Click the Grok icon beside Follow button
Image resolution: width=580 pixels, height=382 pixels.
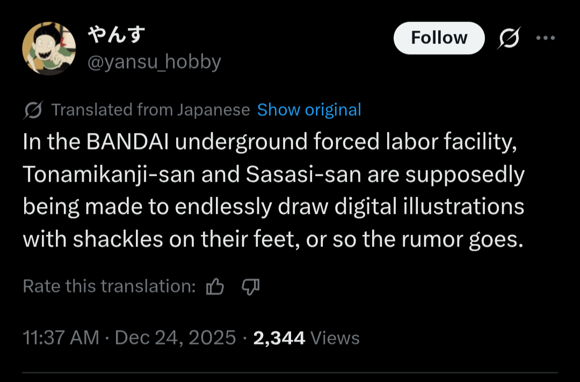(509, 39)
